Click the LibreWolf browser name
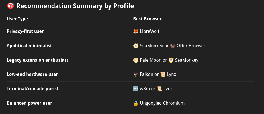264x114 pixels. pos(150,31)
